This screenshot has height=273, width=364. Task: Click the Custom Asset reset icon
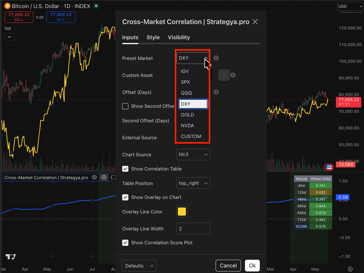pos(224,75)
